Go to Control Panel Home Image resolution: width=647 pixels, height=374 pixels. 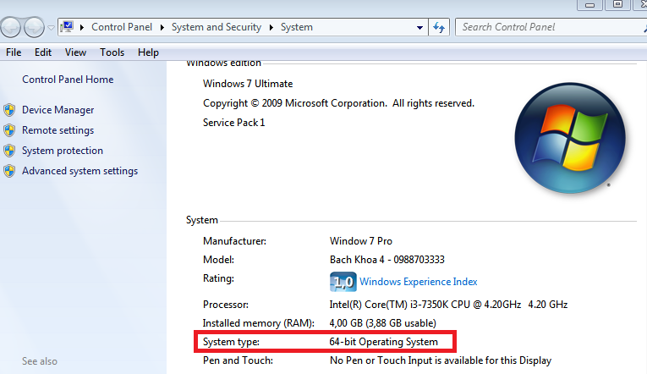(68, 80)
